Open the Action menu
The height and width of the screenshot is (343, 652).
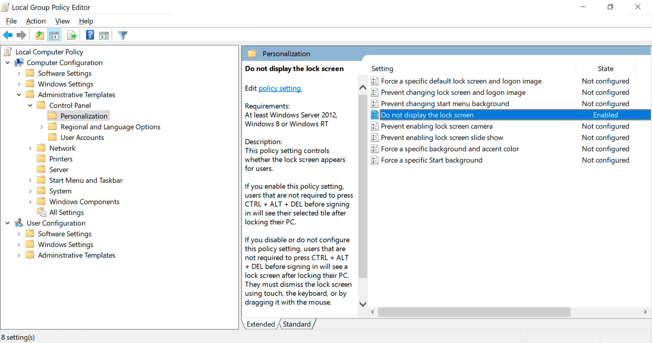click(36, 21)
